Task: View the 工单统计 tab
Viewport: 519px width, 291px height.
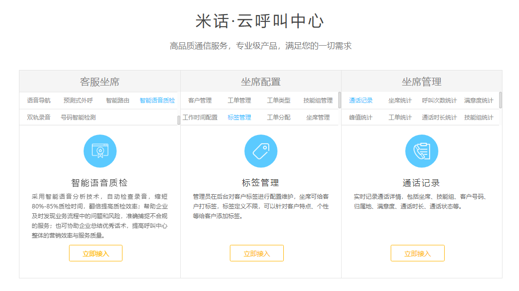Action: [400, 117]
